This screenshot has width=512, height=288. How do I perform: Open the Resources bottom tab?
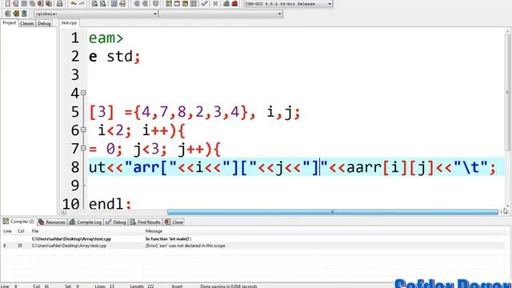52,222
